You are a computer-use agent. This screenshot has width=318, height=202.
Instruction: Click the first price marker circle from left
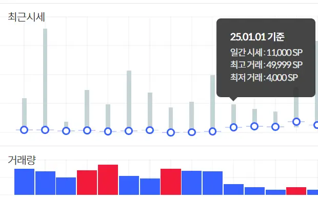pyautogui.click(x=24, y=130)
